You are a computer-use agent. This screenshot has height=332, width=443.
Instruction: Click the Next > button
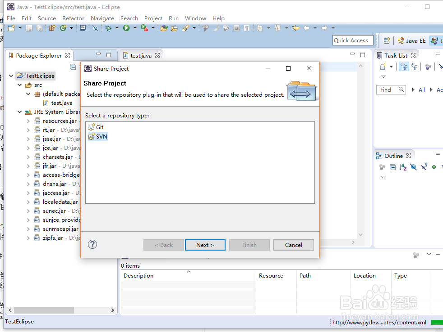205,245
